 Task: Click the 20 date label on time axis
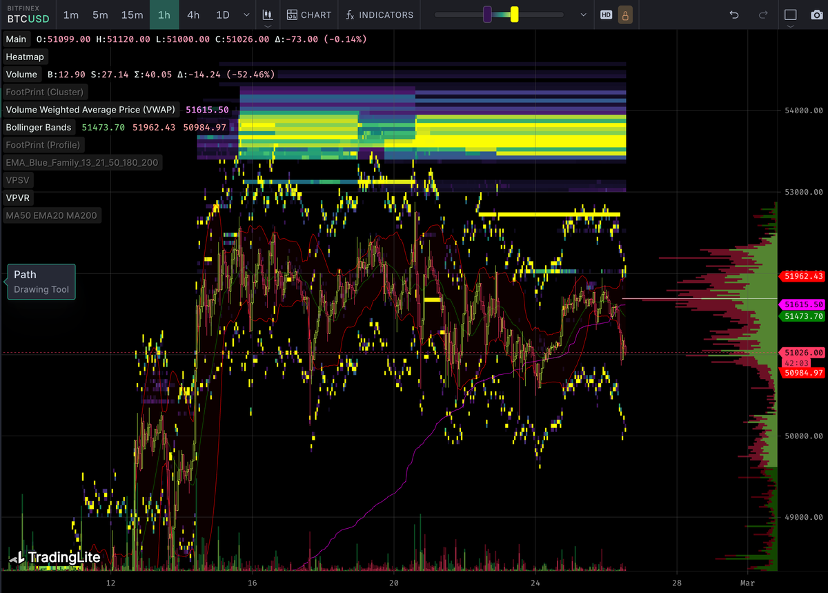394,583
